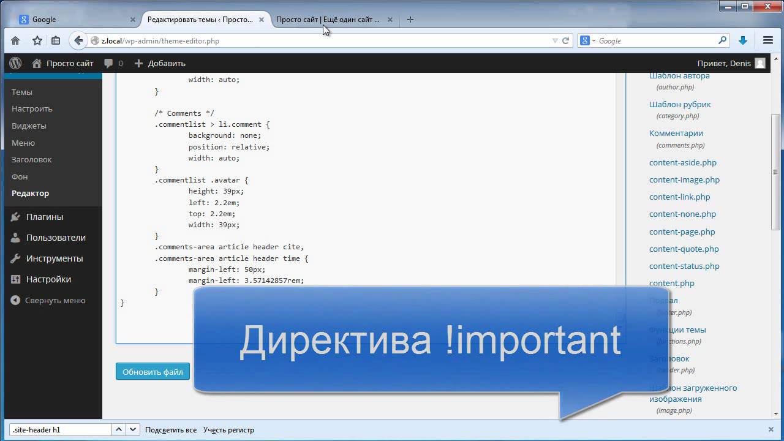Click the Firefox home icon

(x=15, y=40)
